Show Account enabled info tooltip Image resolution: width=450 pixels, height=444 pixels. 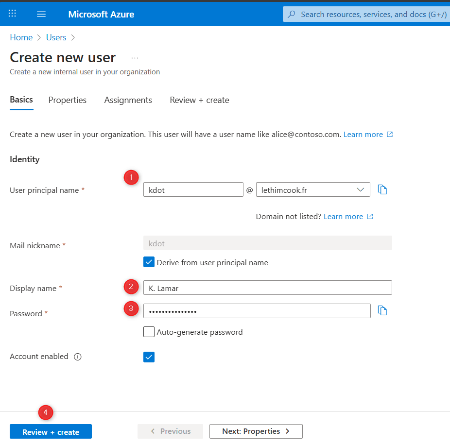pos(78,357)
